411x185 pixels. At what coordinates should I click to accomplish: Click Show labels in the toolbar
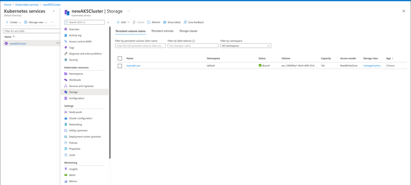point(172,22)
